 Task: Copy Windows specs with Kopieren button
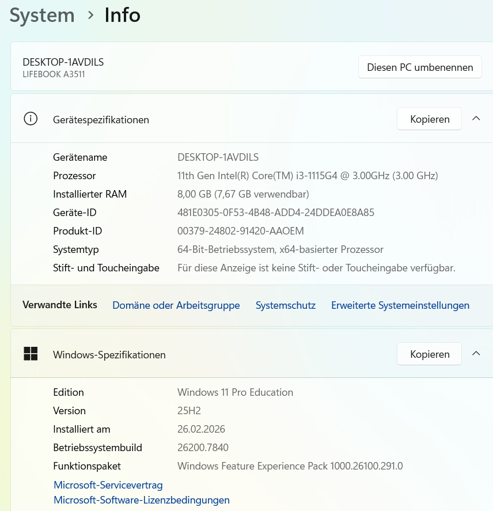click(429, 354)
